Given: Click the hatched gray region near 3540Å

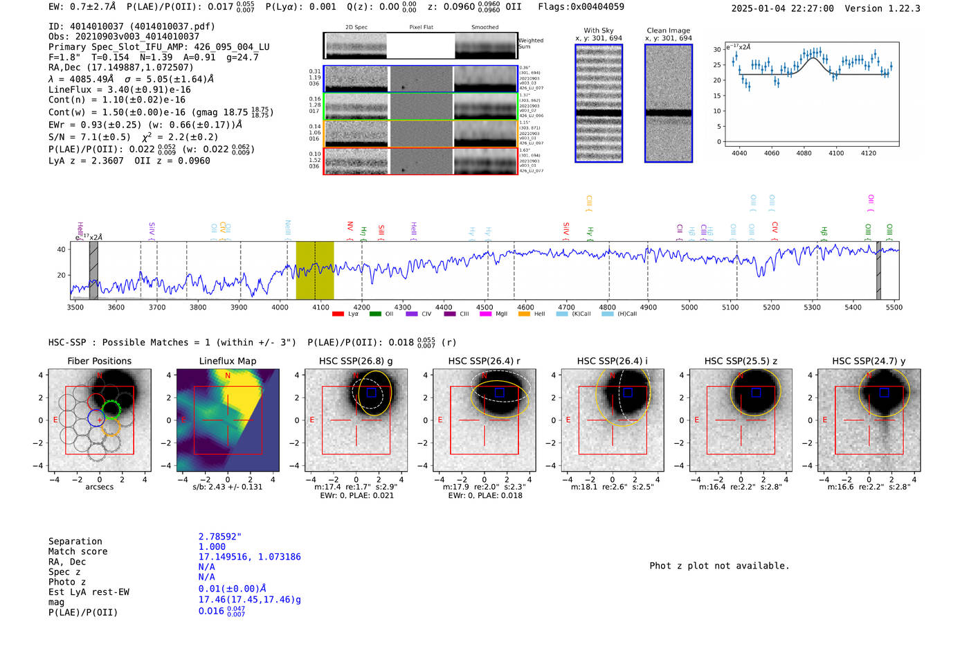Looking at the screenshot, I should click(93, 270).
